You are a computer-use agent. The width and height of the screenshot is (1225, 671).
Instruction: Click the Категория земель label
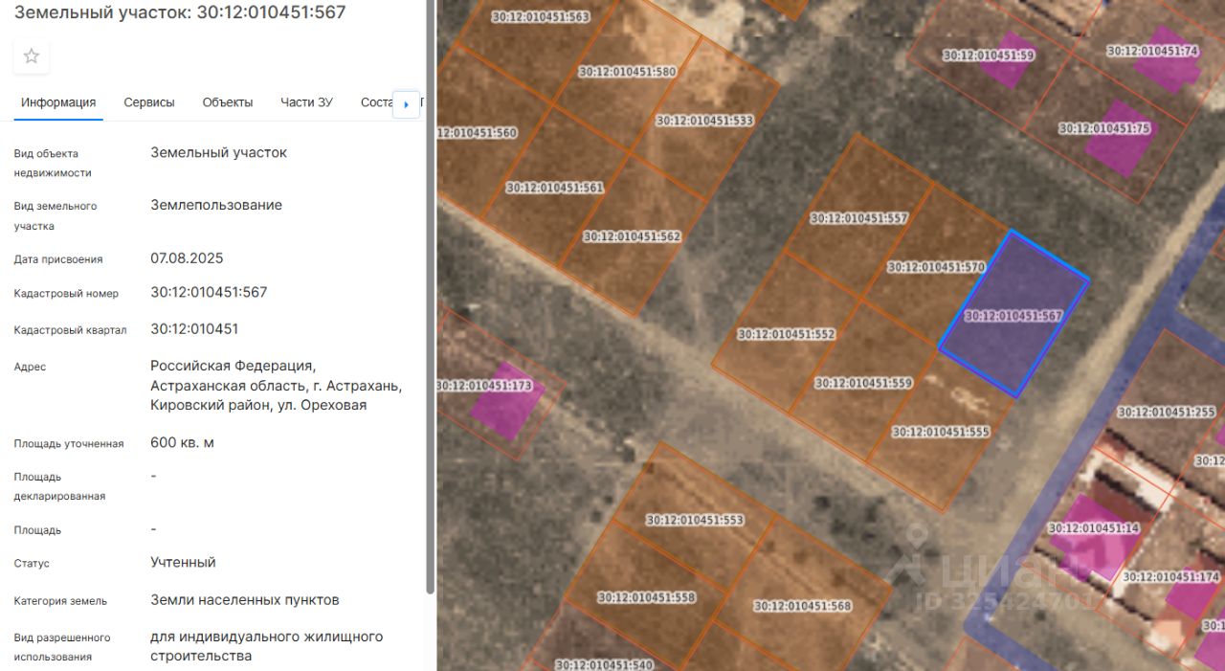[x=60, y=601]
